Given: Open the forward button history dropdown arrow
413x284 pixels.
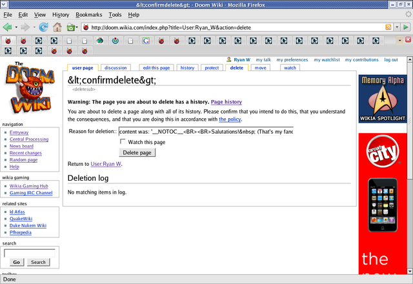Looking at the screenshot, I should (34, 27).
